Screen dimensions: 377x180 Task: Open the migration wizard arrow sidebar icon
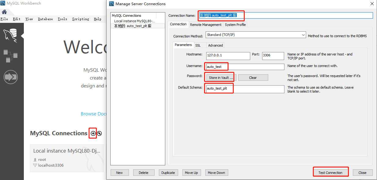(10, 77)
